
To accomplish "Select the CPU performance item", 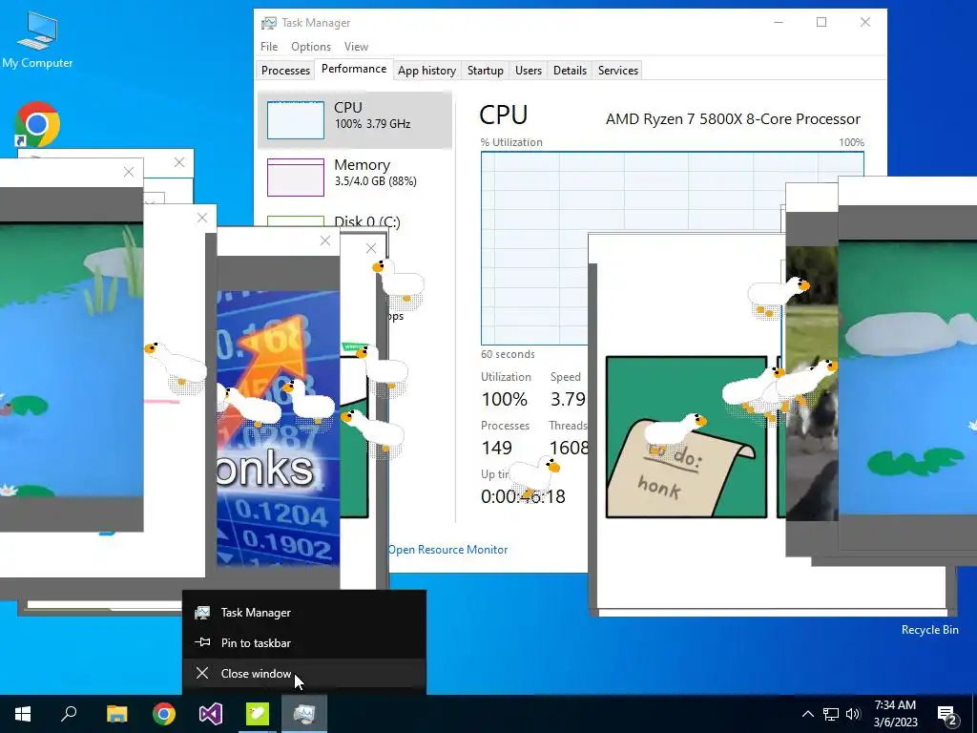I will (355, 119).
